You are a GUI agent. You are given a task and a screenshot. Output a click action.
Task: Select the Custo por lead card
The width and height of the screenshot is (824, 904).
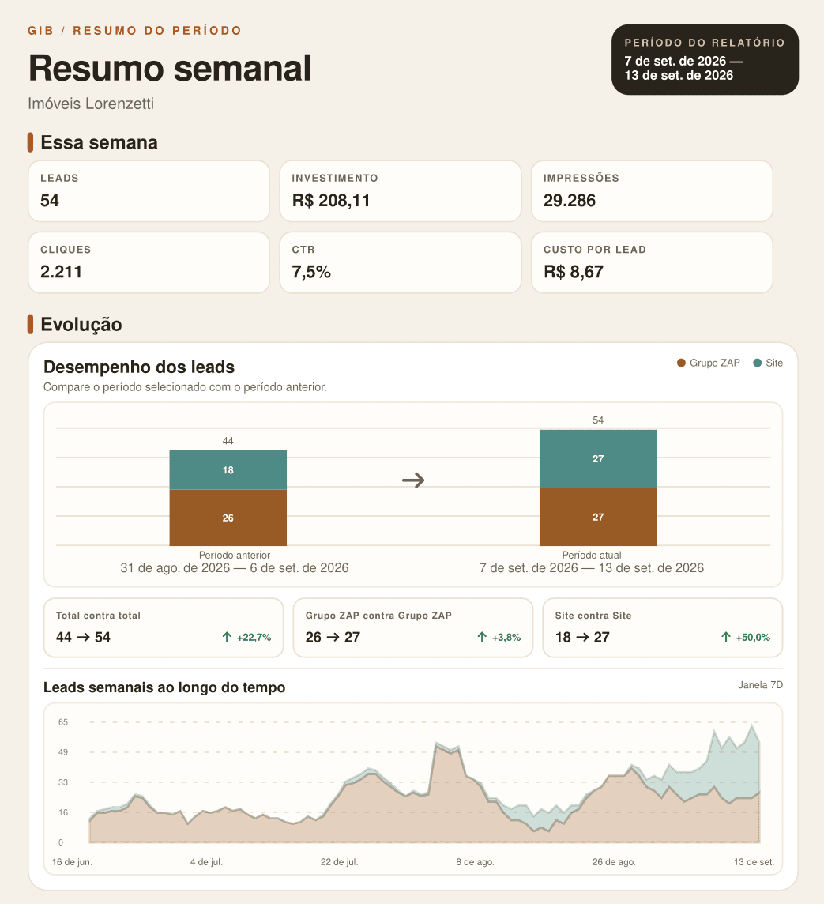652,262
